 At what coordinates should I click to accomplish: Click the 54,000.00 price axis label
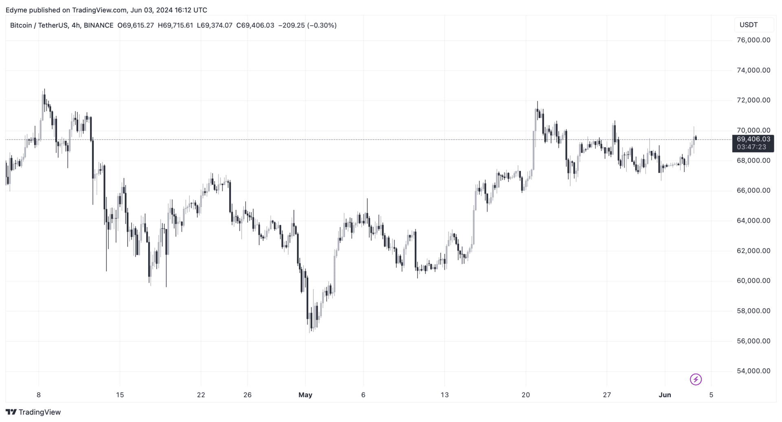753,371
